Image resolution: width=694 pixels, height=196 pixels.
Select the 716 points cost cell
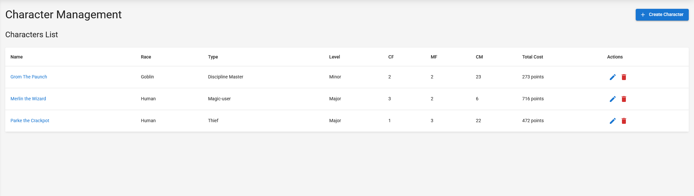pos(533,99)
